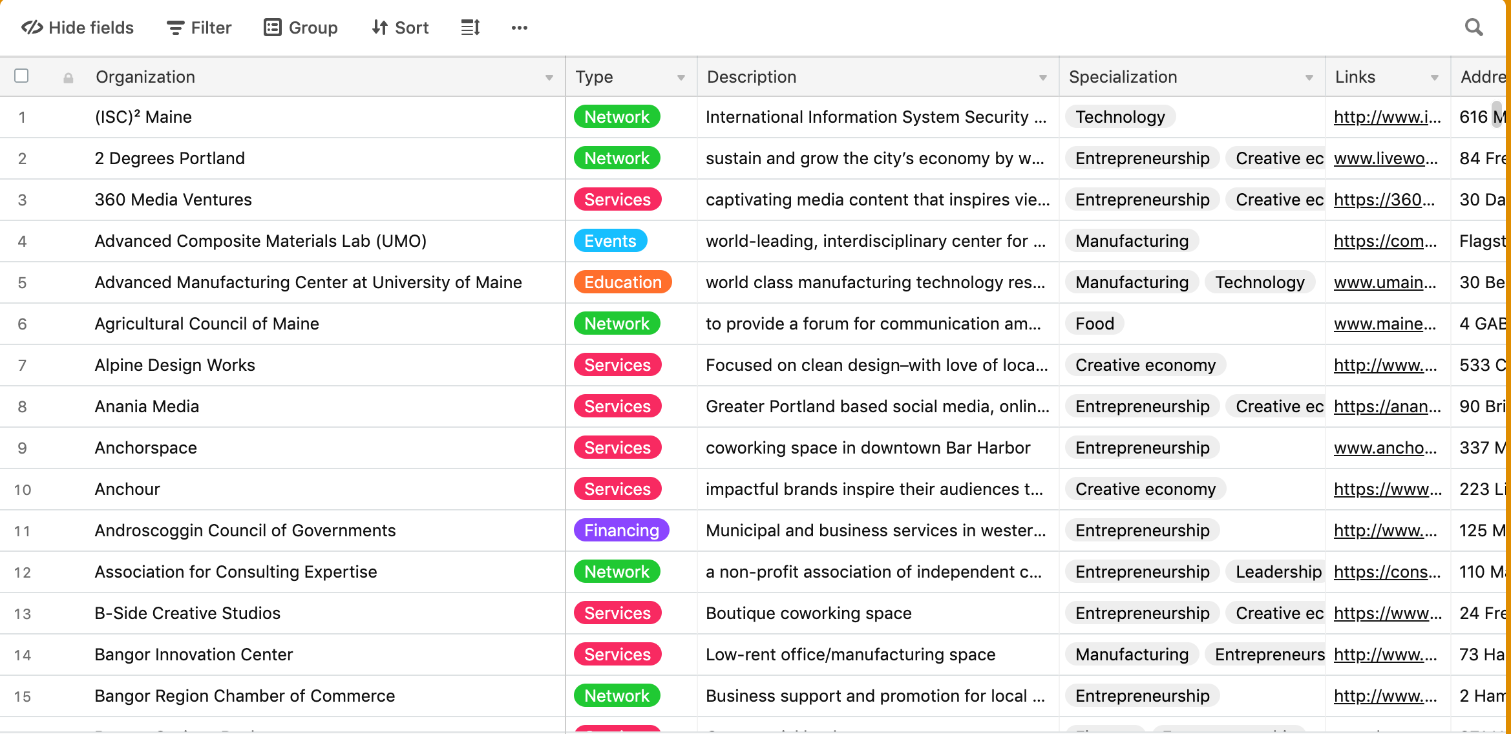Screen dimensions: 1511x734
Task: Open the https://cons... link
Action: coord(1387,572)
